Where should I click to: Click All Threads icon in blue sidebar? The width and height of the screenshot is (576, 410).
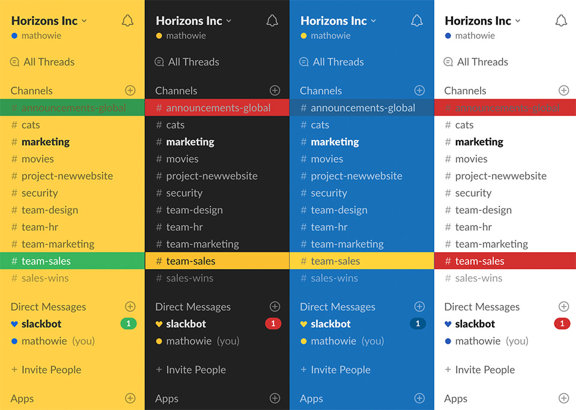click(x=304, y=62)
